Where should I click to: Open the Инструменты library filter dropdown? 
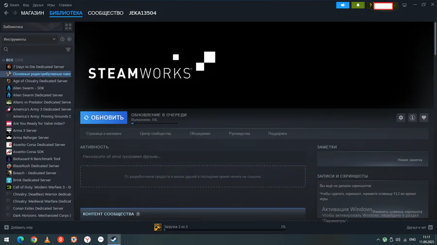(x=30, y=39)
